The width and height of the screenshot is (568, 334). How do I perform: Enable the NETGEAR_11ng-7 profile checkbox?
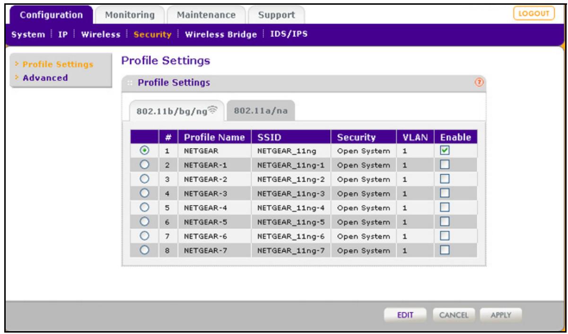[x=444, y=249]
